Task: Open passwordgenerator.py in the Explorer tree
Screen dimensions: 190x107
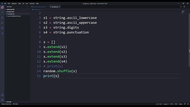Action: 14,16
